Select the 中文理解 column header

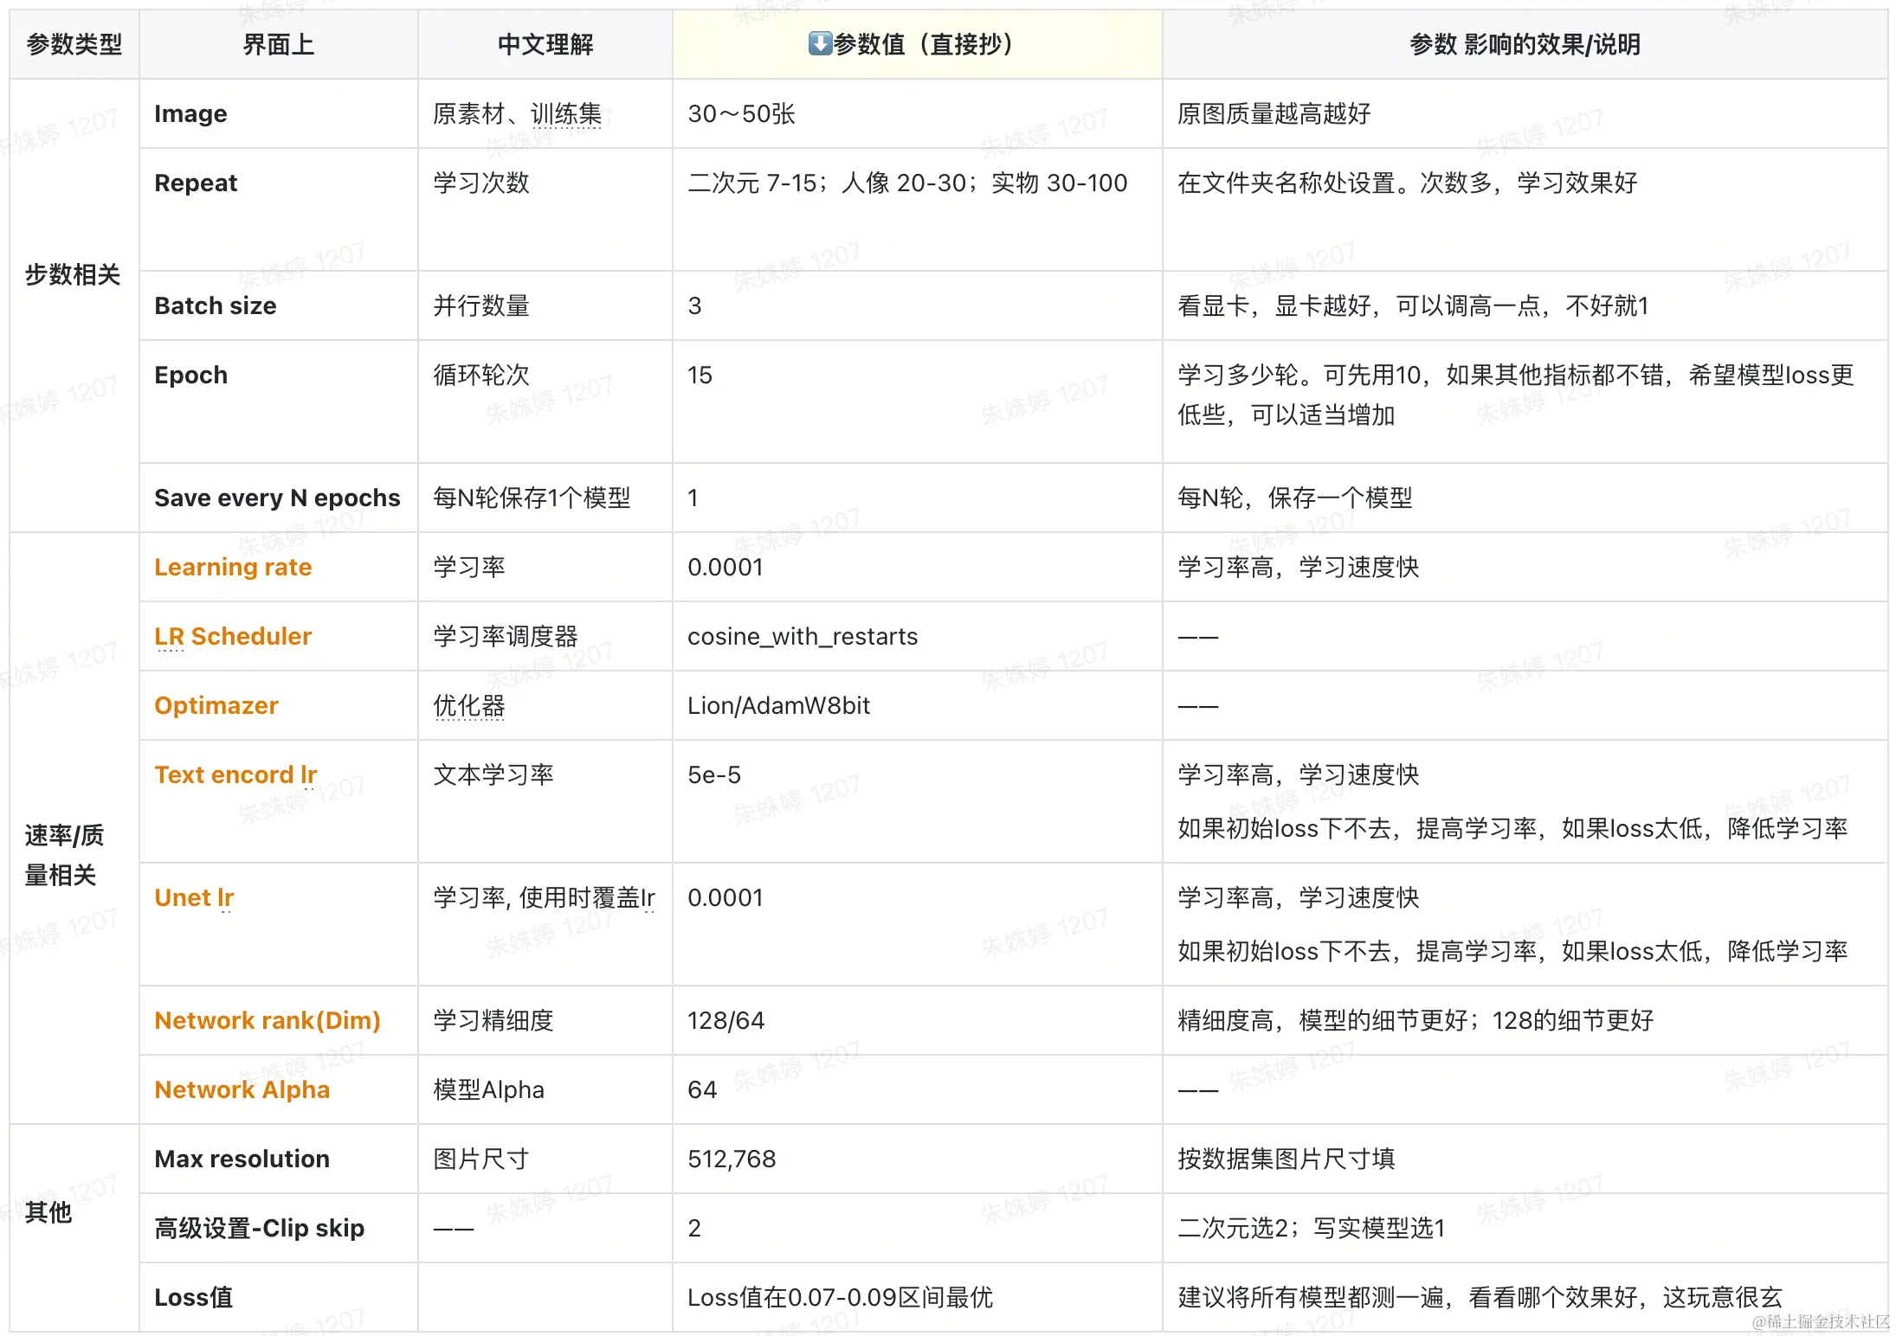545,44
